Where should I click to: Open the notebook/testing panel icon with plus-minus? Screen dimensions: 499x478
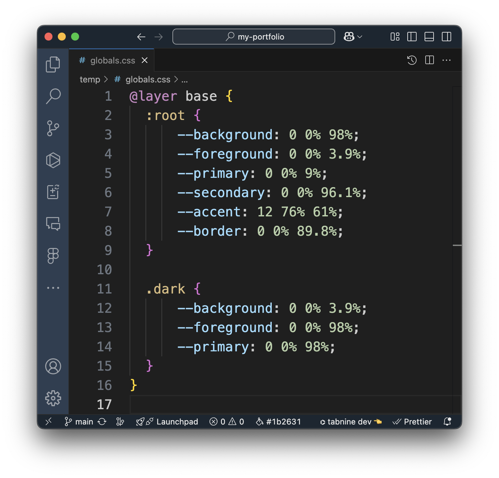coord(53,192)
